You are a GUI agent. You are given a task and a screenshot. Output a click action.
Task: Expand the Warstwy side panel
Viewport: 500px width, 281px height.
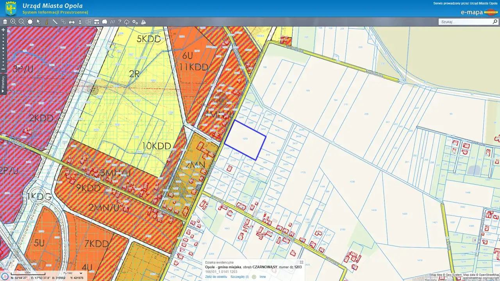pos(3,84)
